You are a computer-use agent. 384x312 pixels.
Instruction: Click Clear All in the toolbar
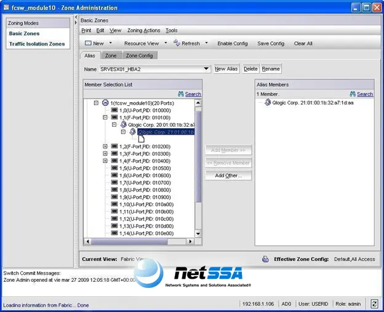point(303,43)
